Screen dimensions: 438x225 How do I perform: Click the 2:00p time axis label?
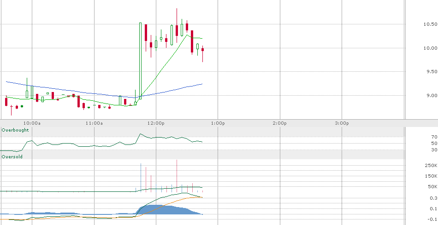pos(280,123)
